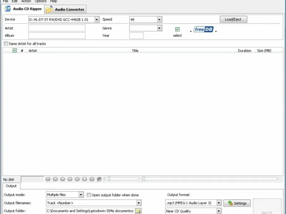This screenshot has height=214, width=286.
Task: Open the Near CD Quality dropdown
Action: pyautogui.click(x=219, y=211)
